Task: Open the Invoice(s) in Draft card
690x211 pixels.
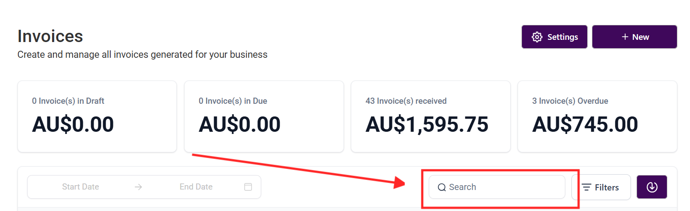Action: point(97,116)
